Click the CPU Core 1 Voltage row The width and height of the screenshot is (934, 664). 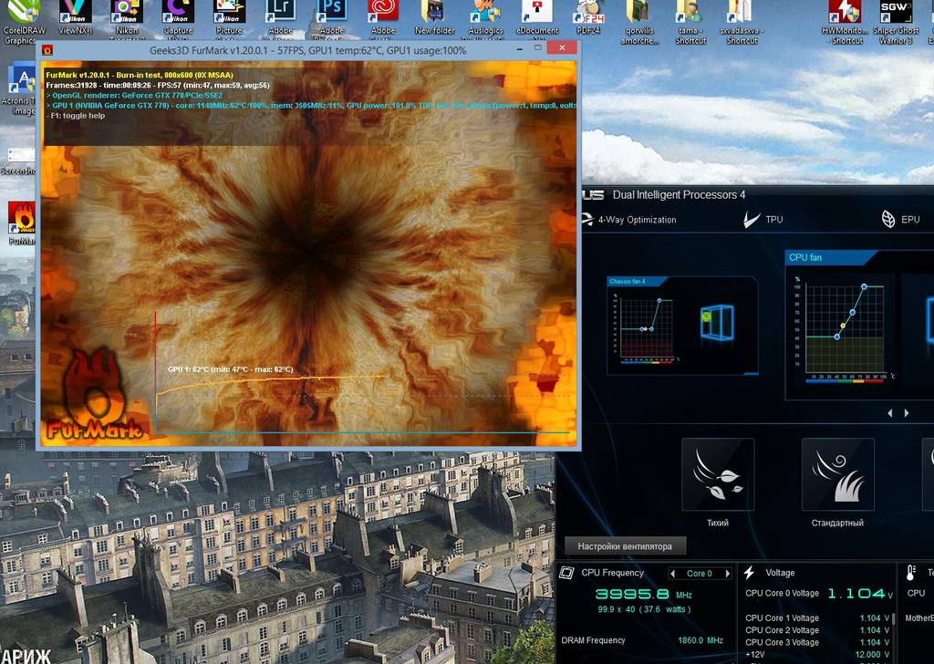[x=817, y=618]
